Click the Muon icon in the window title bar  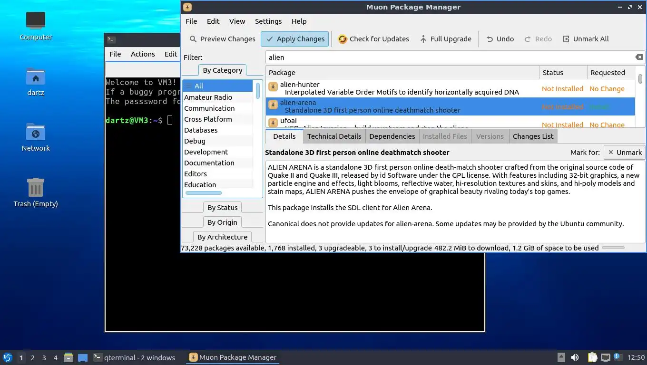point(187,7)
